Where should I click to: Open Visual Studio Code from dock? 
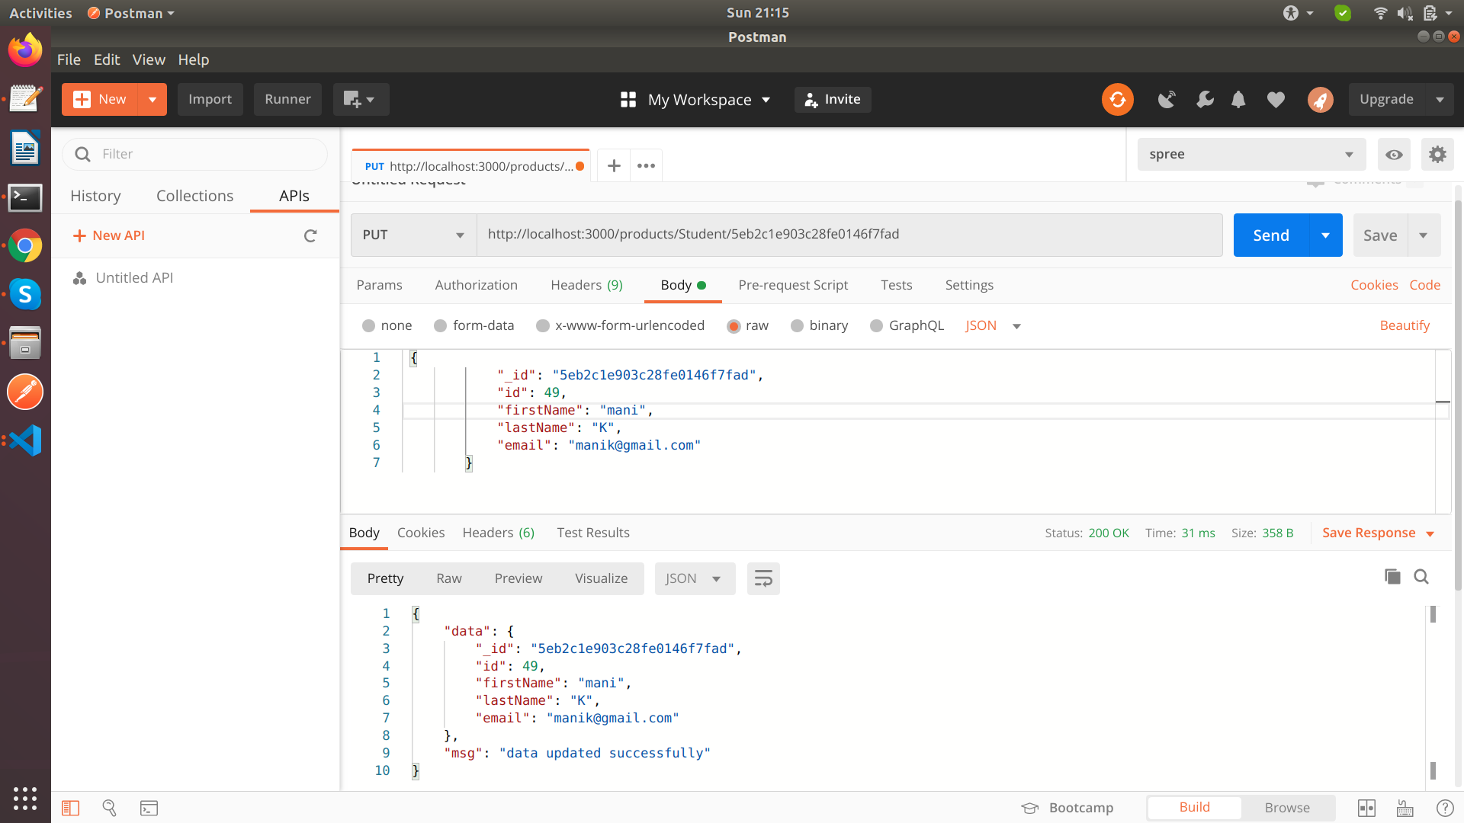coord(25,440)
